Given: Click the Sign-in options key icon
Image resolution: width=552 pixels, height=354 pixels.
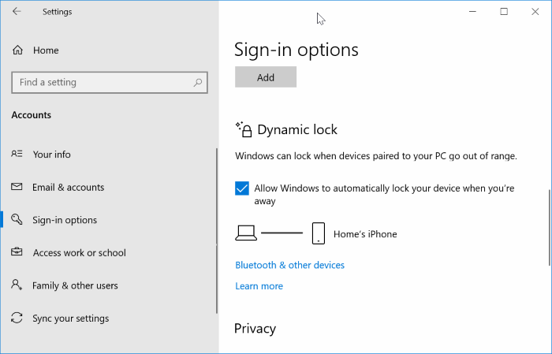Looking at the screenshot, I should [17, 220].
